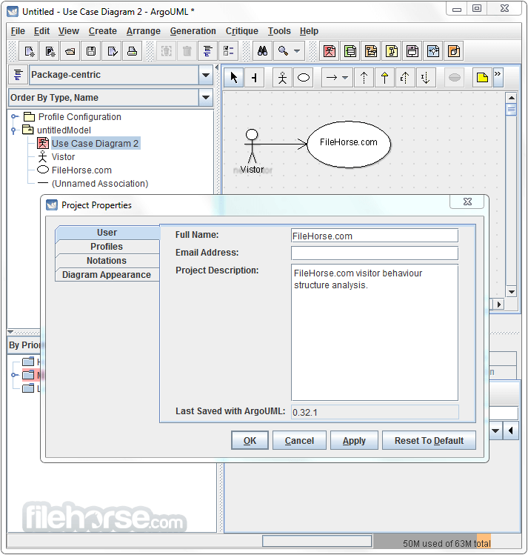Select the (Unnamed Association) tree item

[x=100, y=184]
